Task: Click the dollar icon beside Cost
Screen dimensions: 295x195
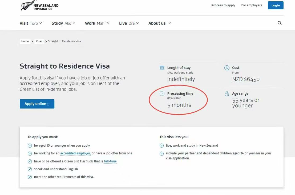Action: click(x=227, y=68)
